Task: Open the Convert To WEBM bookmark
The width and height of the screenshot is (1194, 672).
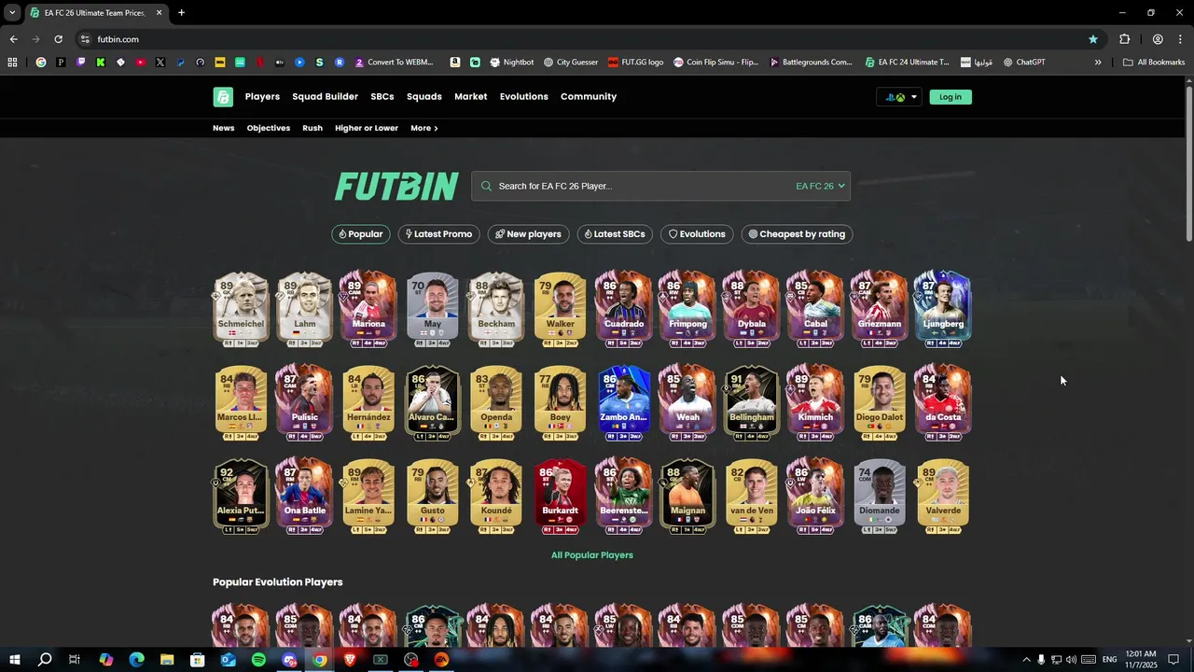Action: 394,63
